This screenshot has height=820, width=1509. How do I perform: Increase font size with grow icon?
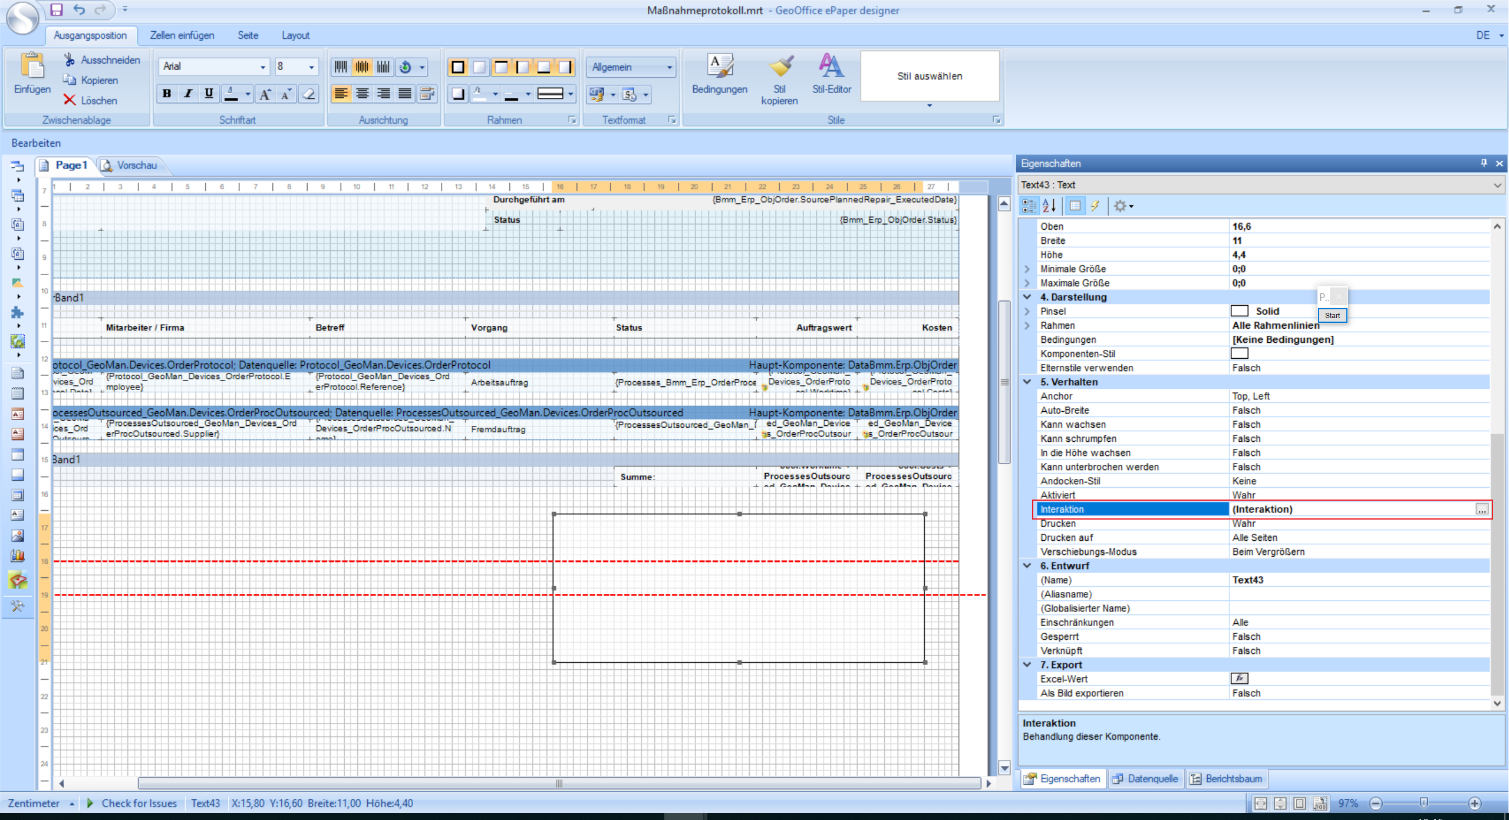[x=265, y=94]
